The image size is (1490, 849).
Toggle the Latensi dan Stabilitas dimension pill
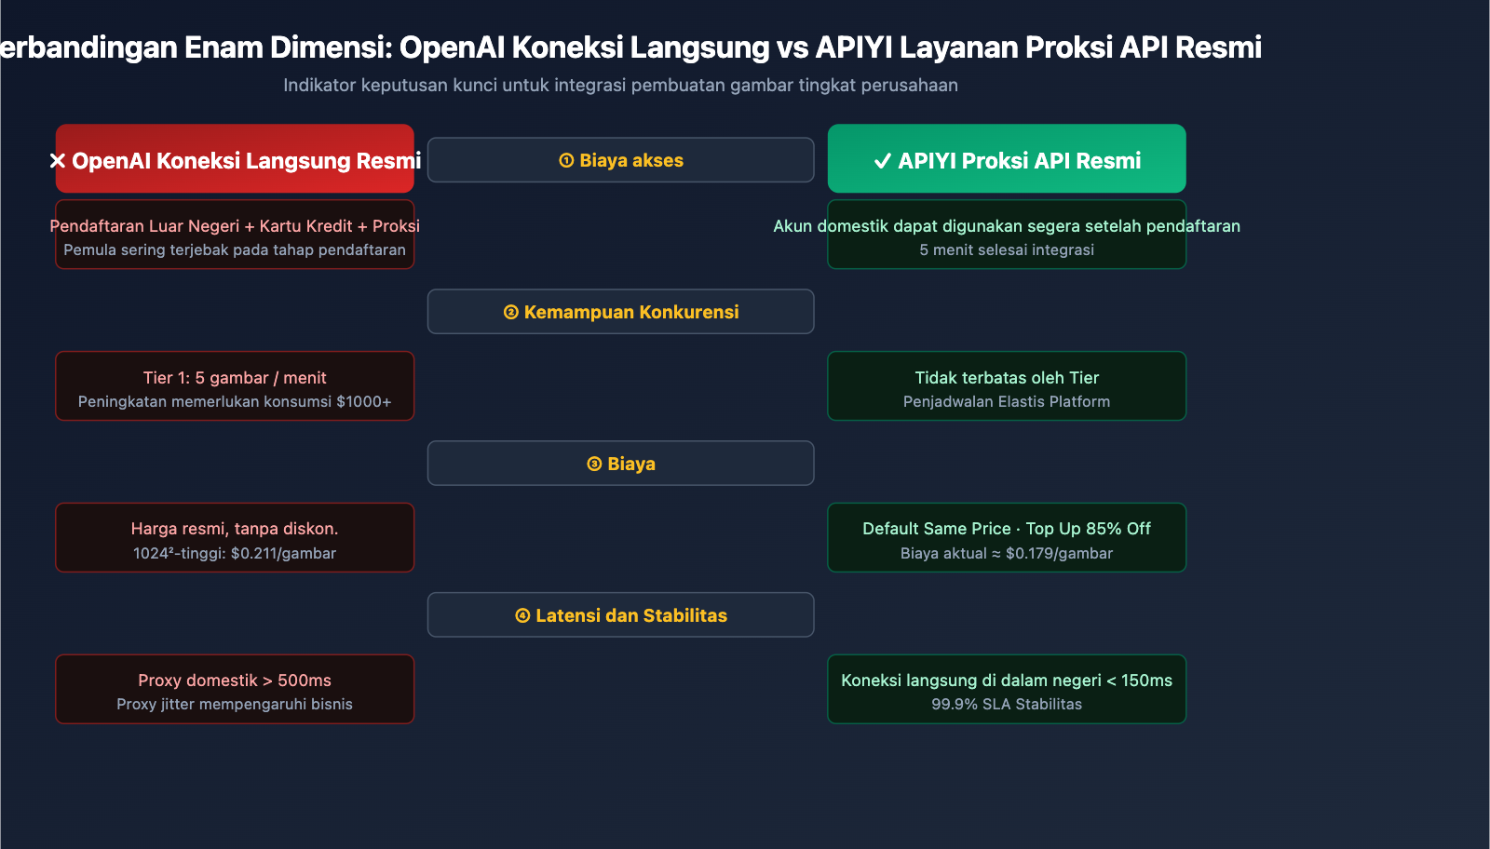click(x=621, y=614)
